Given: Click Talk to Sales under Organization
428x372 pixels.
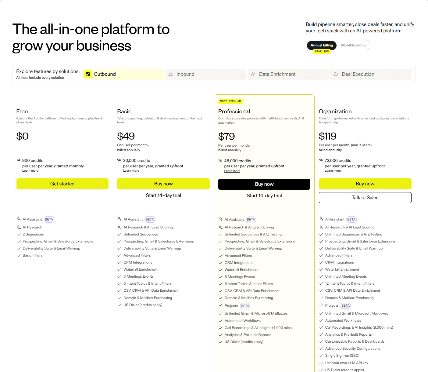Looking at the screenshot, I should point(365,197).
